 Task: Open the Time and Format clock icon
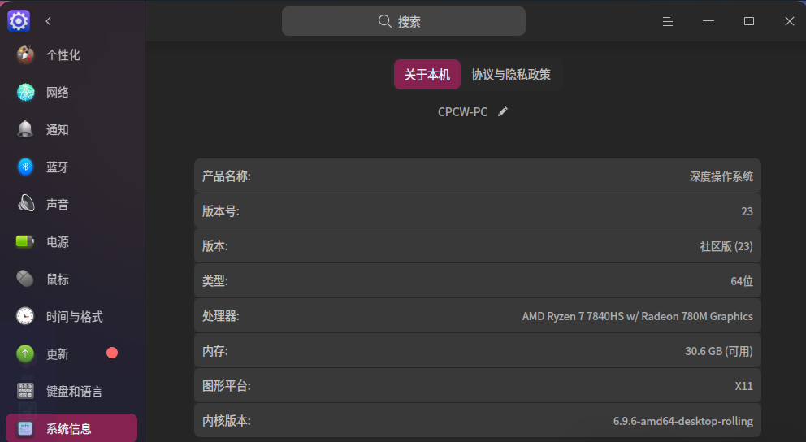(x=25, y=316)
